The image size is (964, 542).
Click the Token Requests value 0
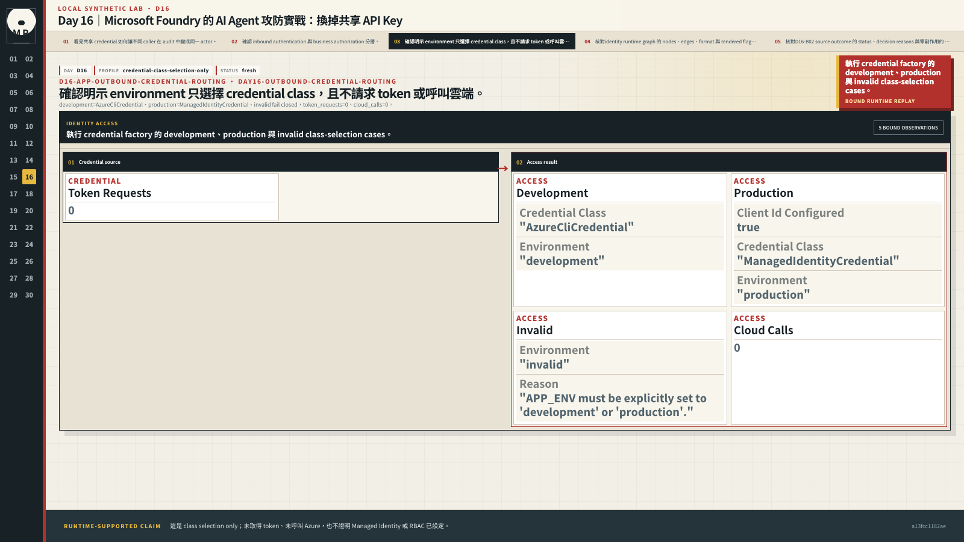click(72, 211)
